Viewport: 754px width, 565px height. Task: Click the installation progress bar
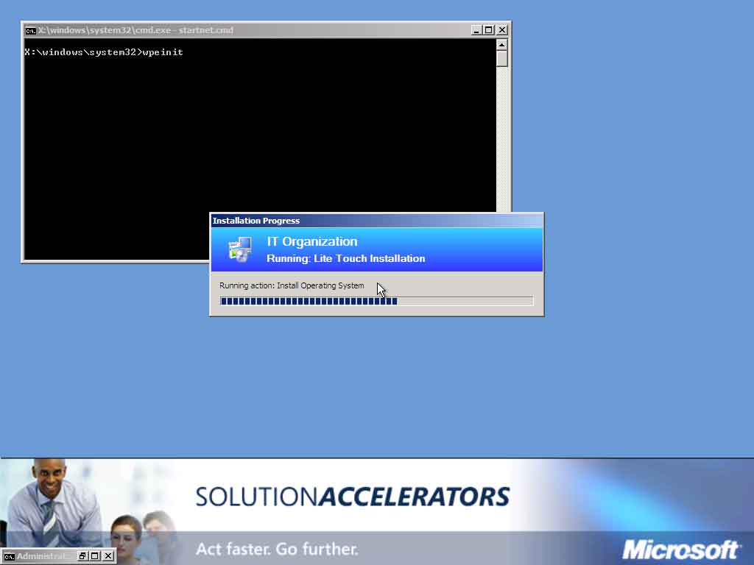376,301
